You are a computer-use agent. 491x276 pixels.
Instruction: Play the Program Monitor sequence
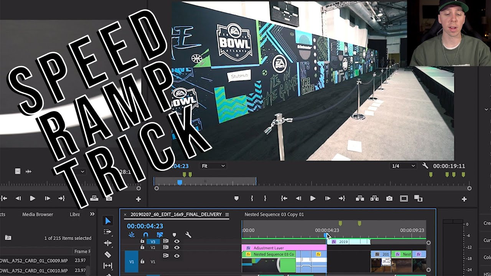tap(313, 198)
